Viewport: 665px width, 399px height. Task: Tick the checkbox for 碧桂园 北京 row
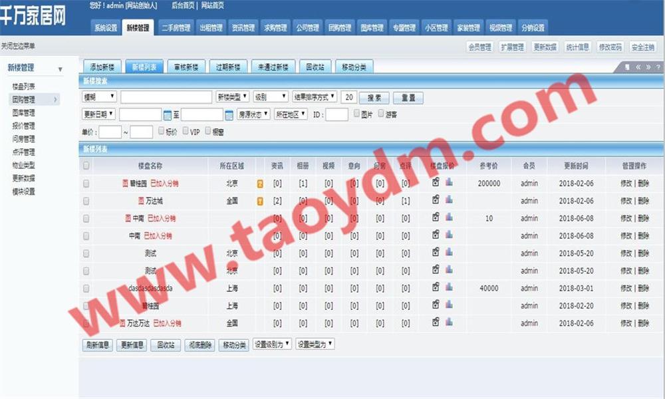coord(86,184)
